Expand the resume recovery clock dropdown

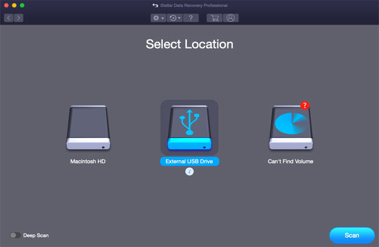coord(175,18)
